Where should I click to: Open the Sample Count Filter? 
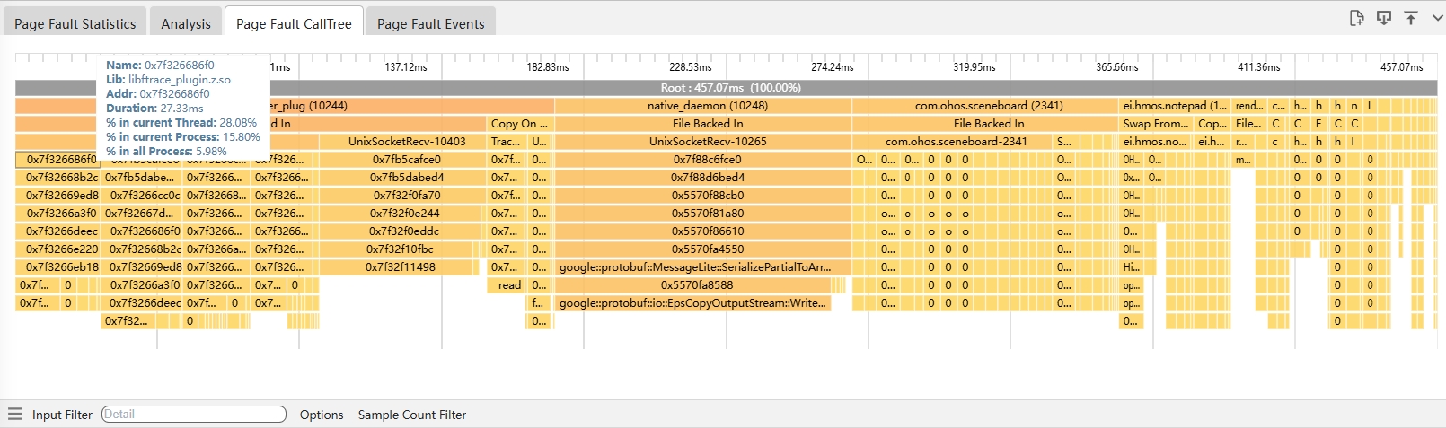pos(412,415)
